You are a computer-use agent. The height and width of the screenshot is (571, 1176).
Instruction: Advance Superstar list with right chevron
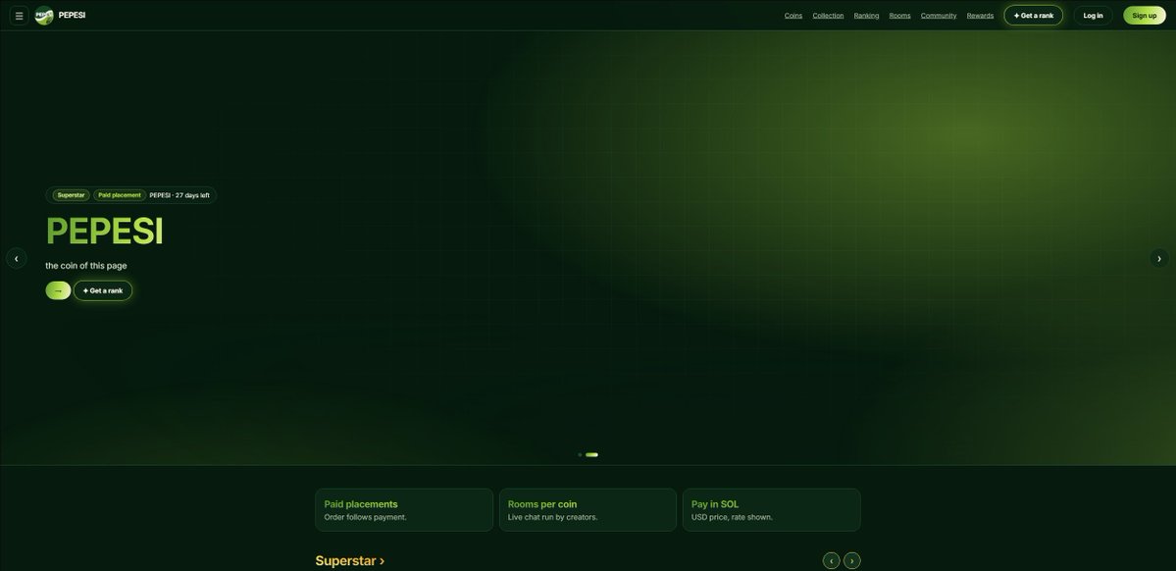852,560
